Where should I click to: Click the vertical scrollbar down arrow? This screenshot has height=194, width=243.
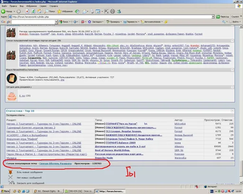point(241,183)
